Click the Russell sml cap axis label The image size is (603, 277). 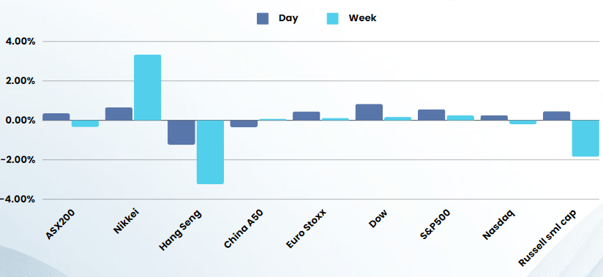(547, 238)
